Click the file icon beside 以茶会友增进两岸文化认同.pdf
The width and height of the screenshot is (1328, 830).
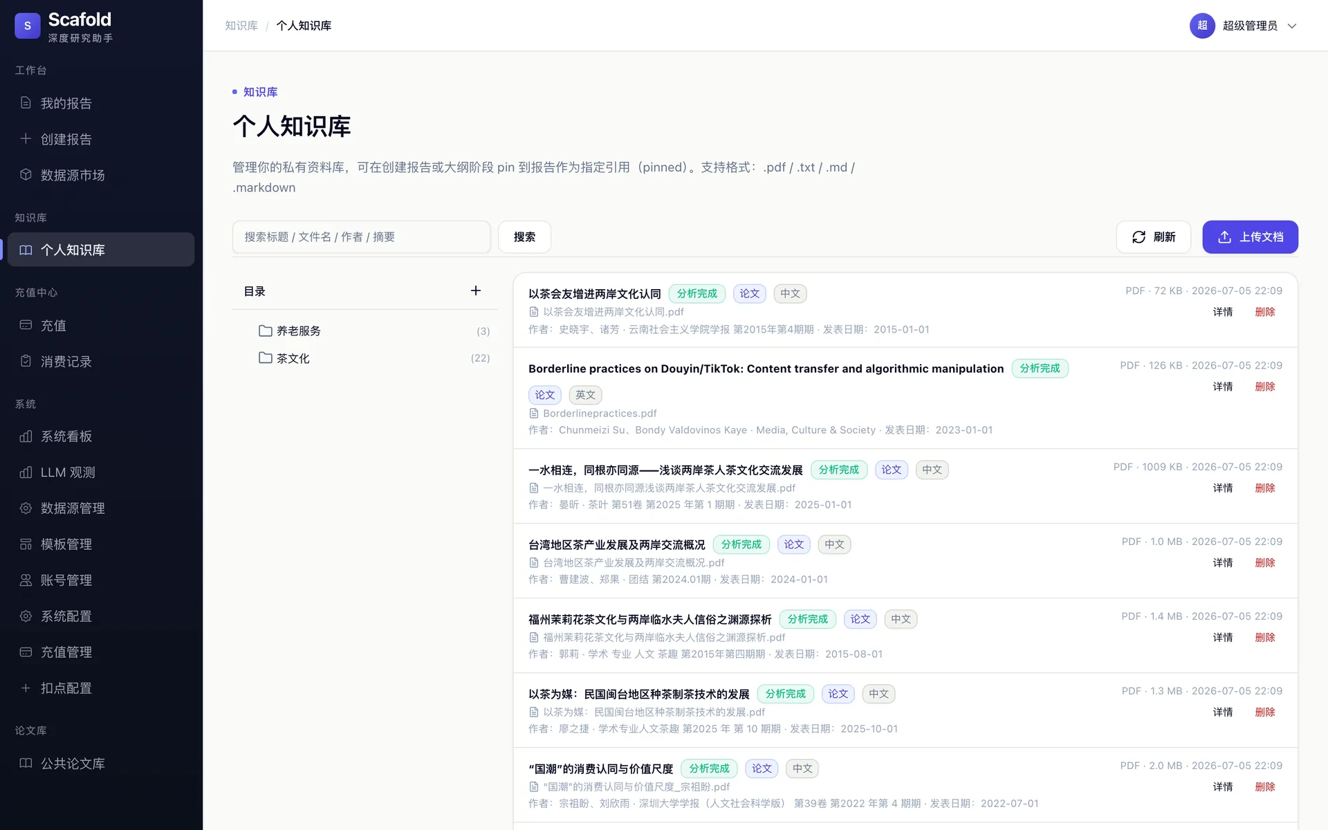coord(533,312)
